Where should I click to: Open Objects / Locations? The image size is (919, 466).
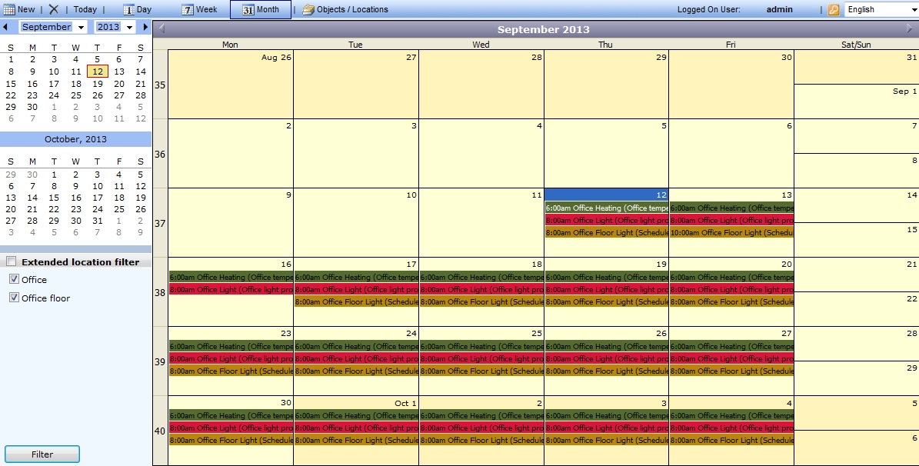[x=345, y=9]
